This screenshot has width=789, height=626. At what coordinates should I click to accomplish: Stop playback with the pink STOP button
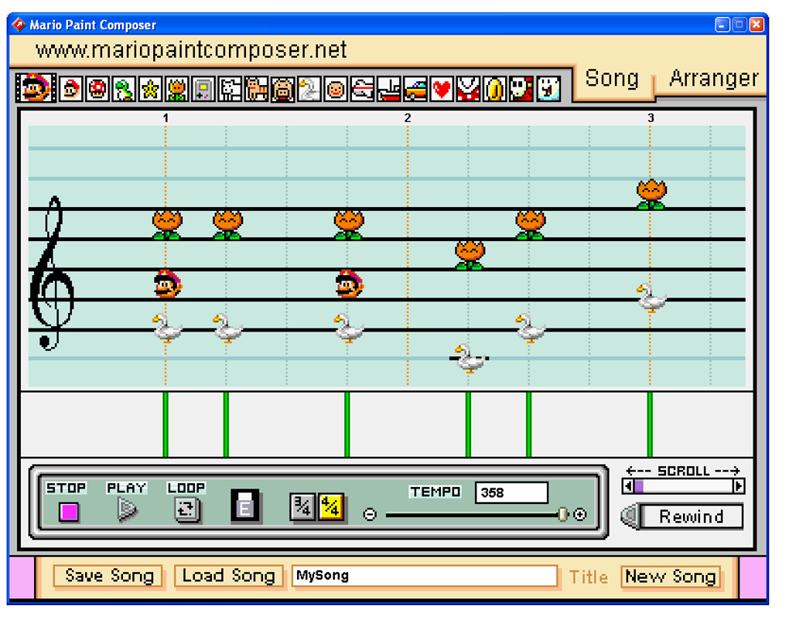pos(69,512)
